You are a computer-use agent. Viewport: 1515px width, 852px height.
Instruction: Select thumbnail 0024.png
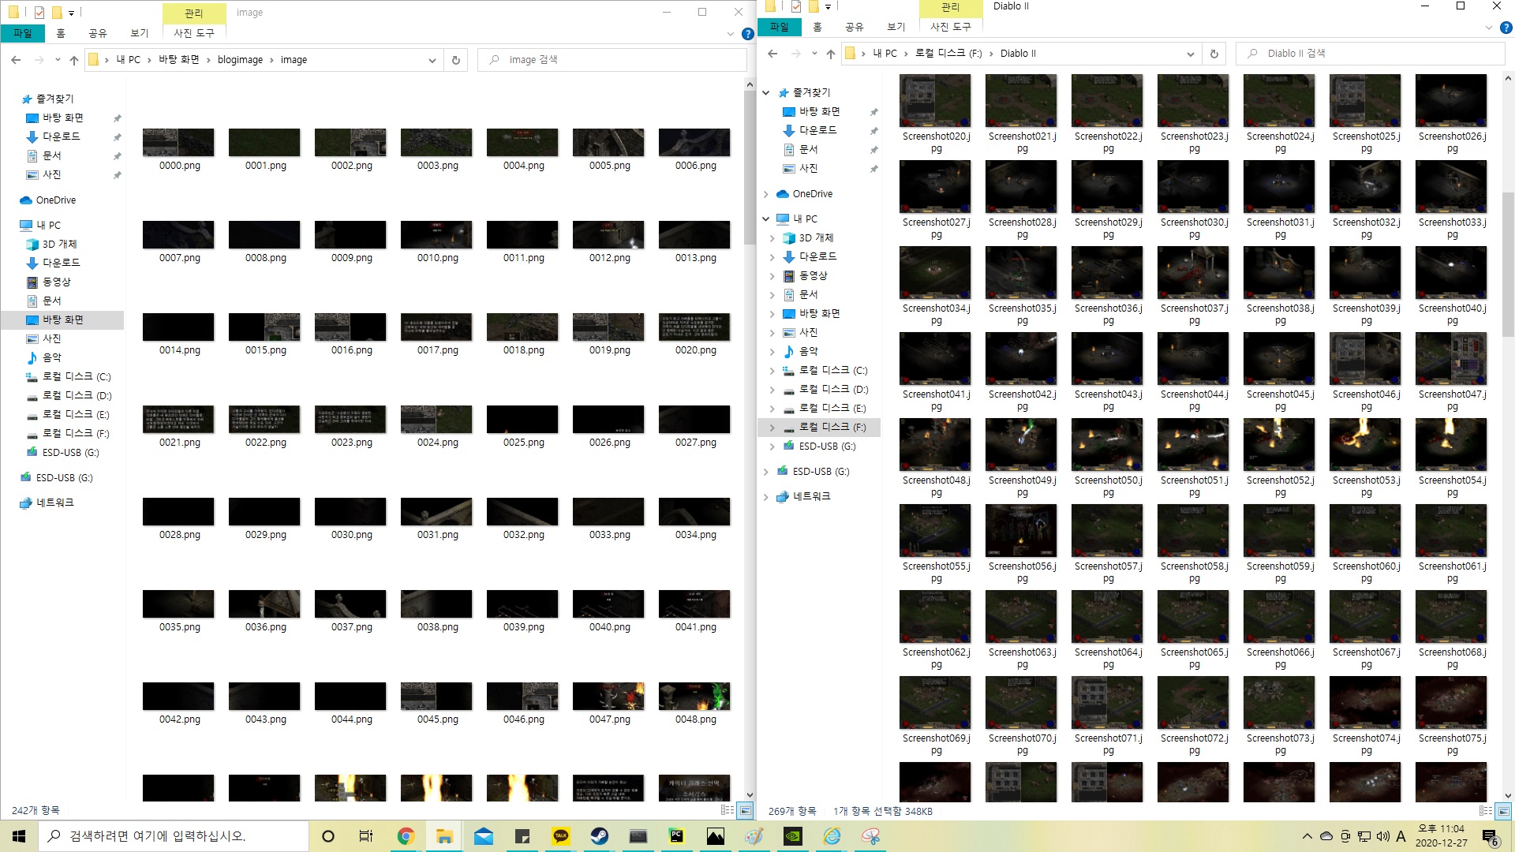click(x=437, y=428)
